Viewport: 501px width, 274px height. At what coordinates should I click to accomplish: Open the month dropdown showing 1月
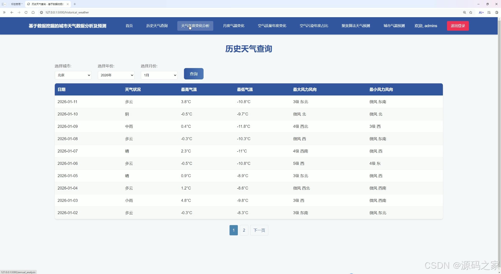(x=159, y=75)
